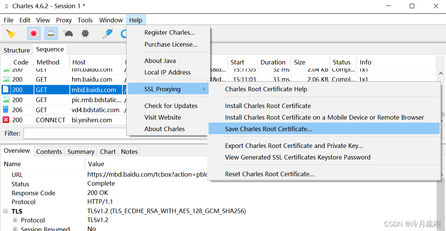The width and height of the screenshot is (446, 231).
Task: Select Install Root Certificate on Mobile Device
Action: click(324, 117)
